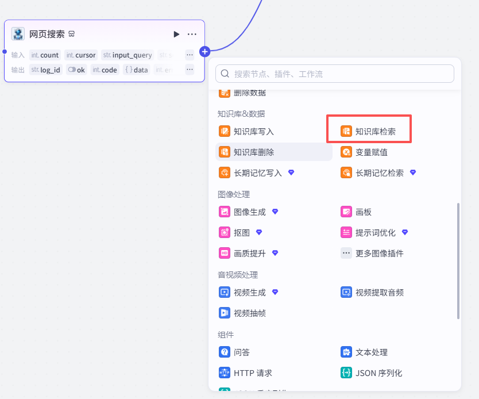Choose the 抠图 cutout node
Image resolution: width=479 pixels, height=399 pixels.
tap(241, 233)
